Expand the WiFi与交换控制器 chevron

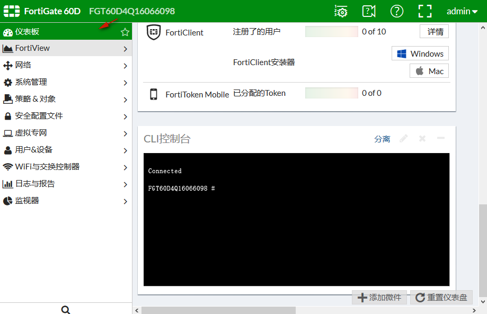[x=125, y=167]
